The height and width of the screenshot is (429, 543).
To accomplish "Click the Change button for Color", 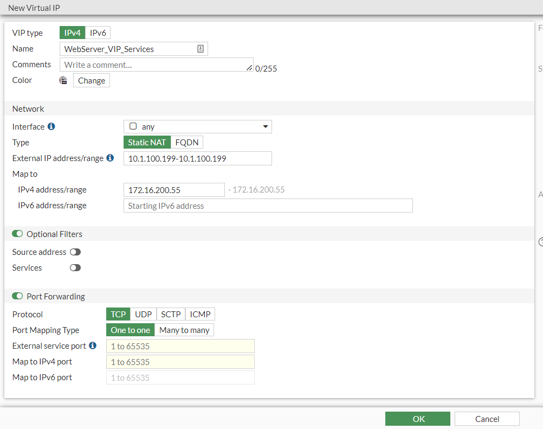I will click(x=91, y=80).
